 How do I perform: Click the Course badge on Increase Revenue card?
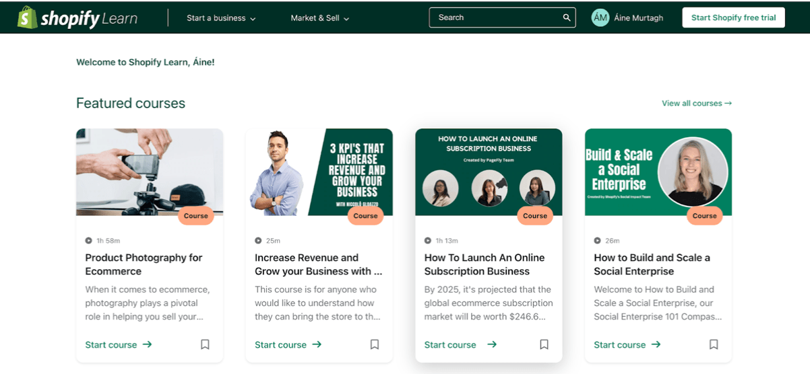click(366, 216)
